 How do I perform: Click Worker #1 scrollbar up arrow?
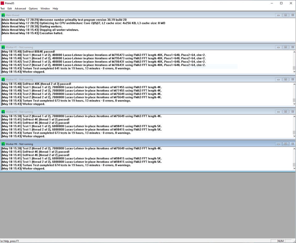click(x=294, y=52)
